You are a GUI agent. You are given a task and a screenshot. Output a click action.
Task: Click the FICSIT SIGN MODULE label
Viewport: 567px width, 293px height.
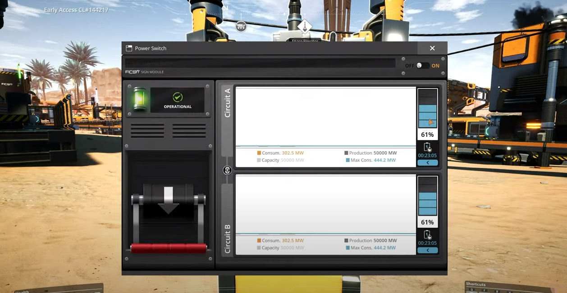(x=144, y=72)
